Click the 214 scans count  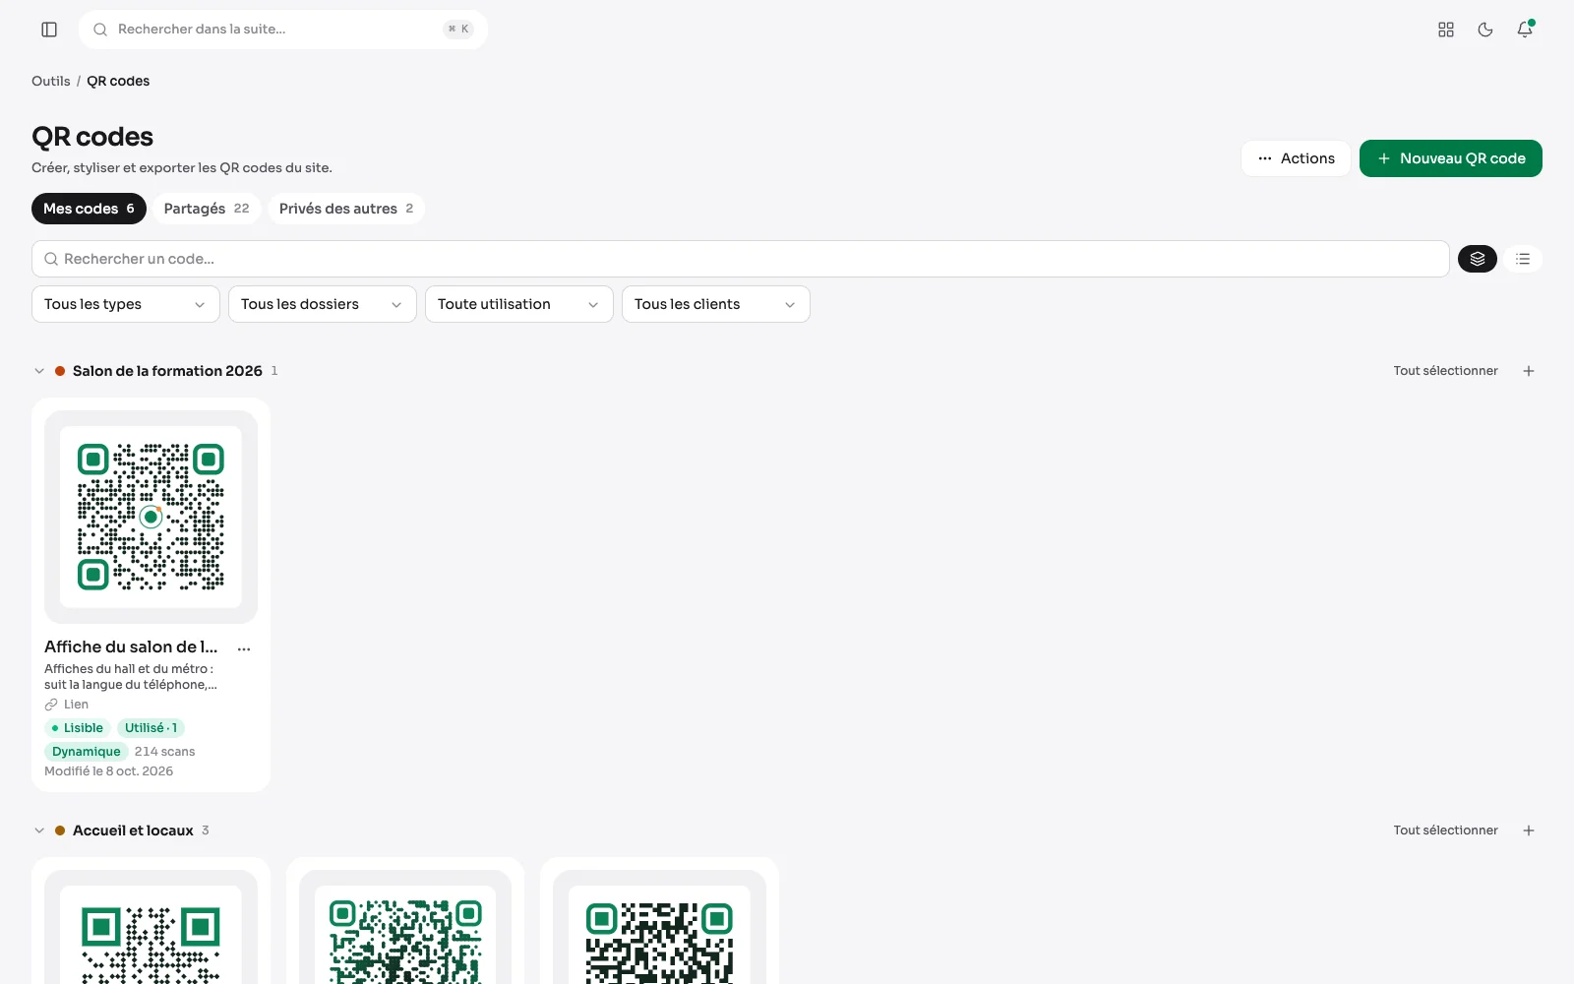point(165,752)
